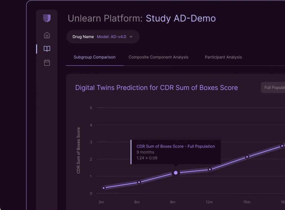Go to the Participant Analysis tab
This screenshot has width=285, height=210.
coord(223,57)
